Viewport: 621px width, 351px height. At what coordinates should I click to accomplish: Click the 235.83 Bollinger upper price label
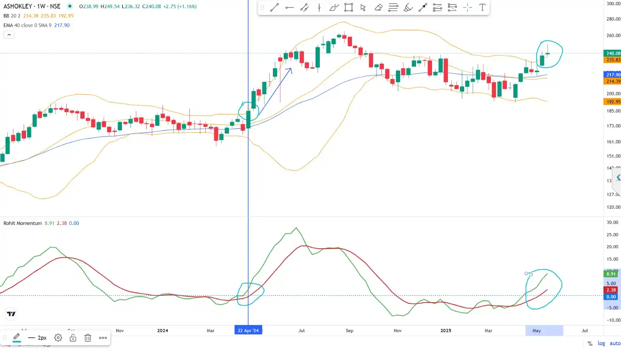(x=613, y=60)
